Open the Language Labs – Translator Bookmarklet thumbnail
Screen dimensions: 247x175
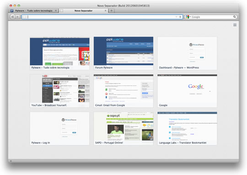[x=187, y=128]
